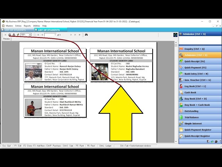Click the lightning refresh icon in toolbar
The image size is (222, 167).
(x=18, y=35)
